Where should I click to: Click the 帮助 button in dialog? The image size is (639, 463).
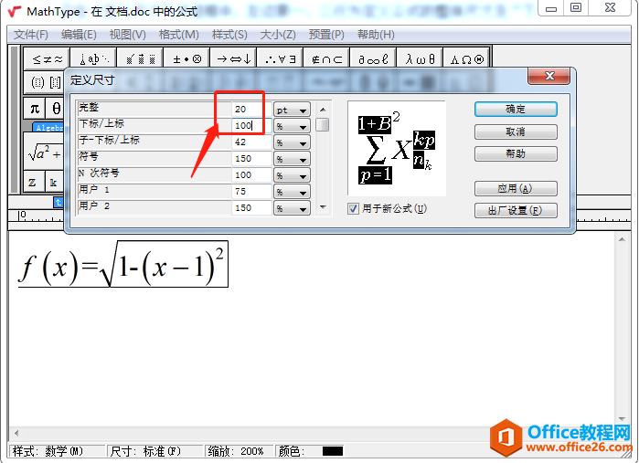[516, 154]
